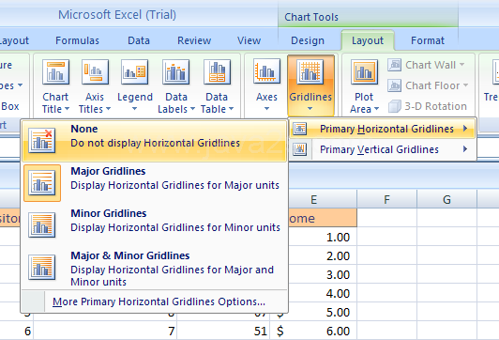Open the Legend dropdown arrow

click(x=135, y=109)
